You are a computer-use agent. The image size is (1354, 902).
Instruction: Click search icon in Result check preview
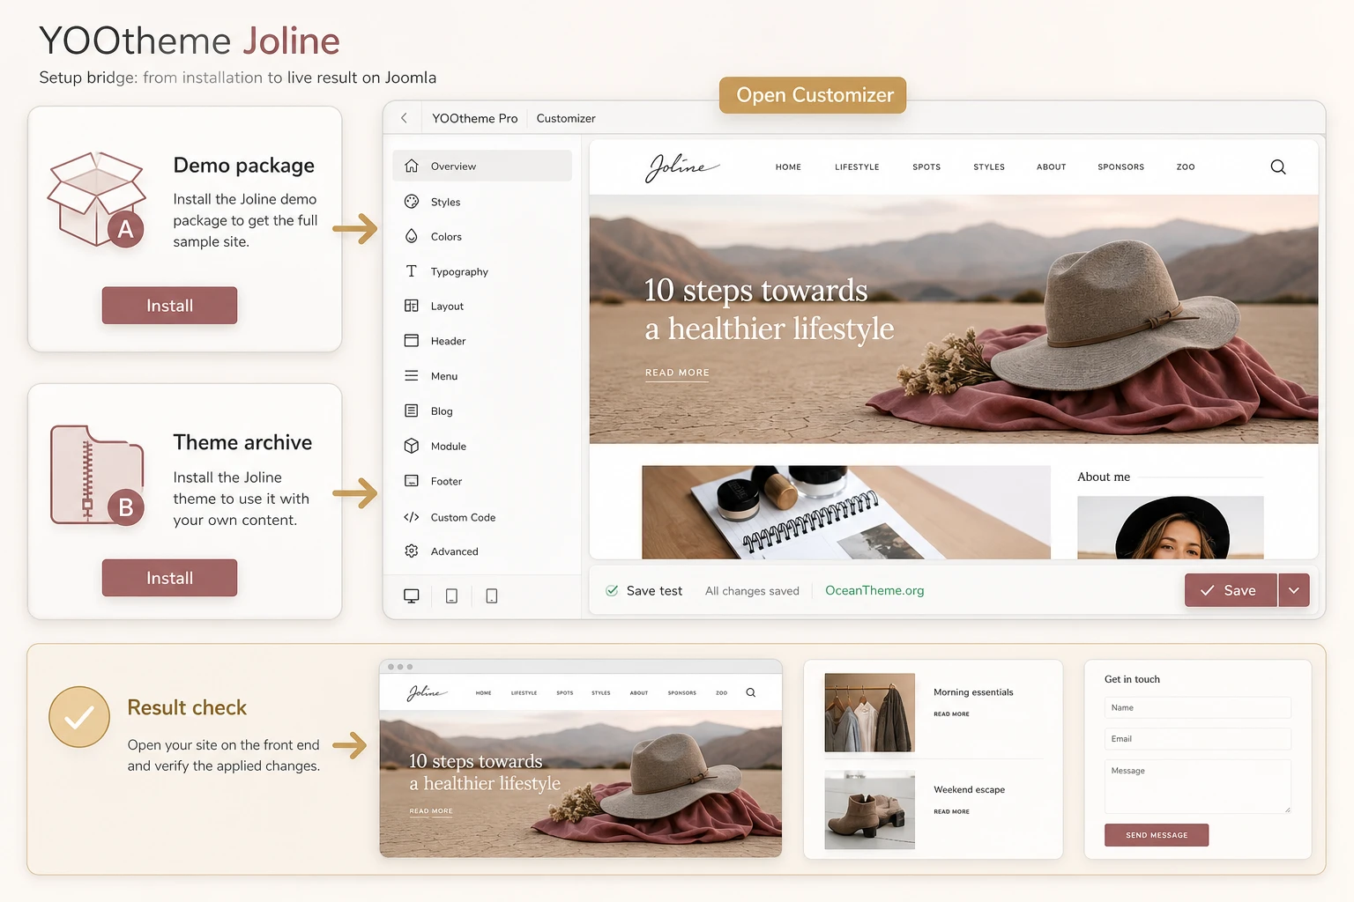751,692
